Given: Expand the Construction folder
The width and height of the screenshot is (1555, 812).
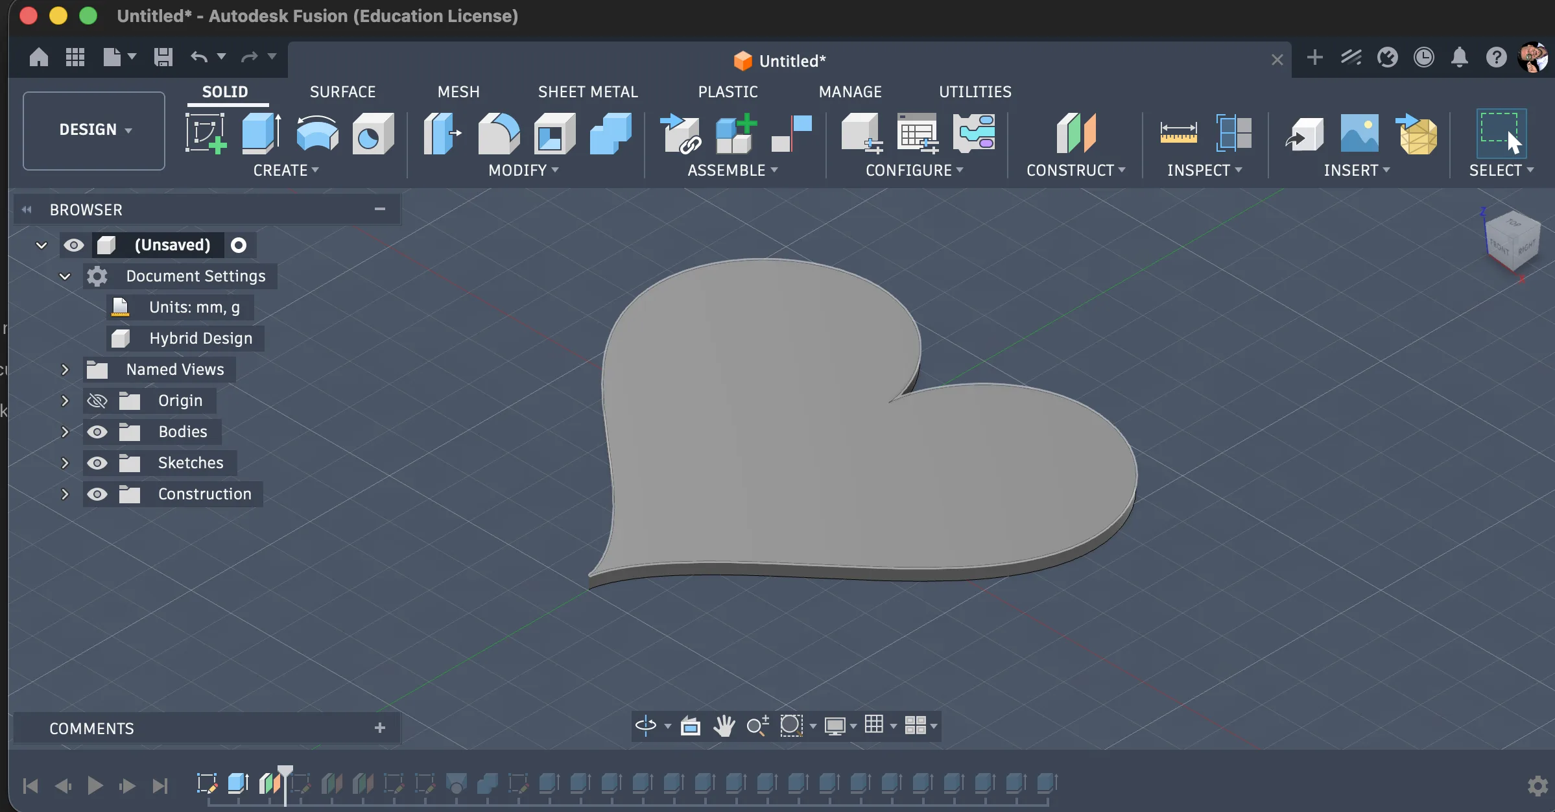Looking at the screenshot, I should click(x=65, y=494).
